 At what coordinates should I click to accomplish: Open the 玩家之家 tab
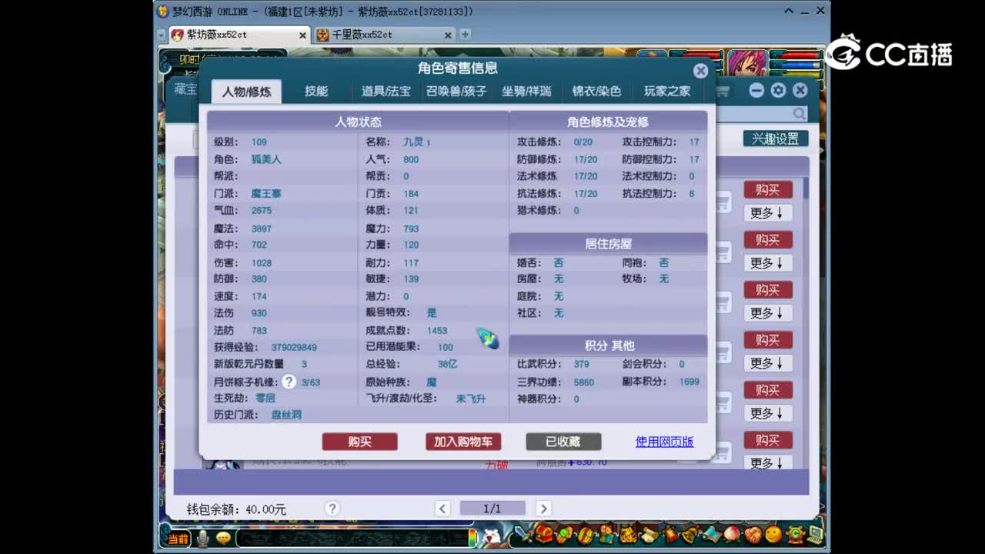click(667, 91)
